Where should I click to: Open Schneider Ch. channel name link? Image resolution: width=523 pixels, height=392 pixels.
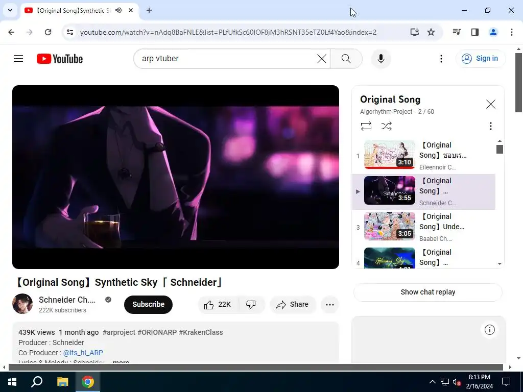(x=67, y=300)
